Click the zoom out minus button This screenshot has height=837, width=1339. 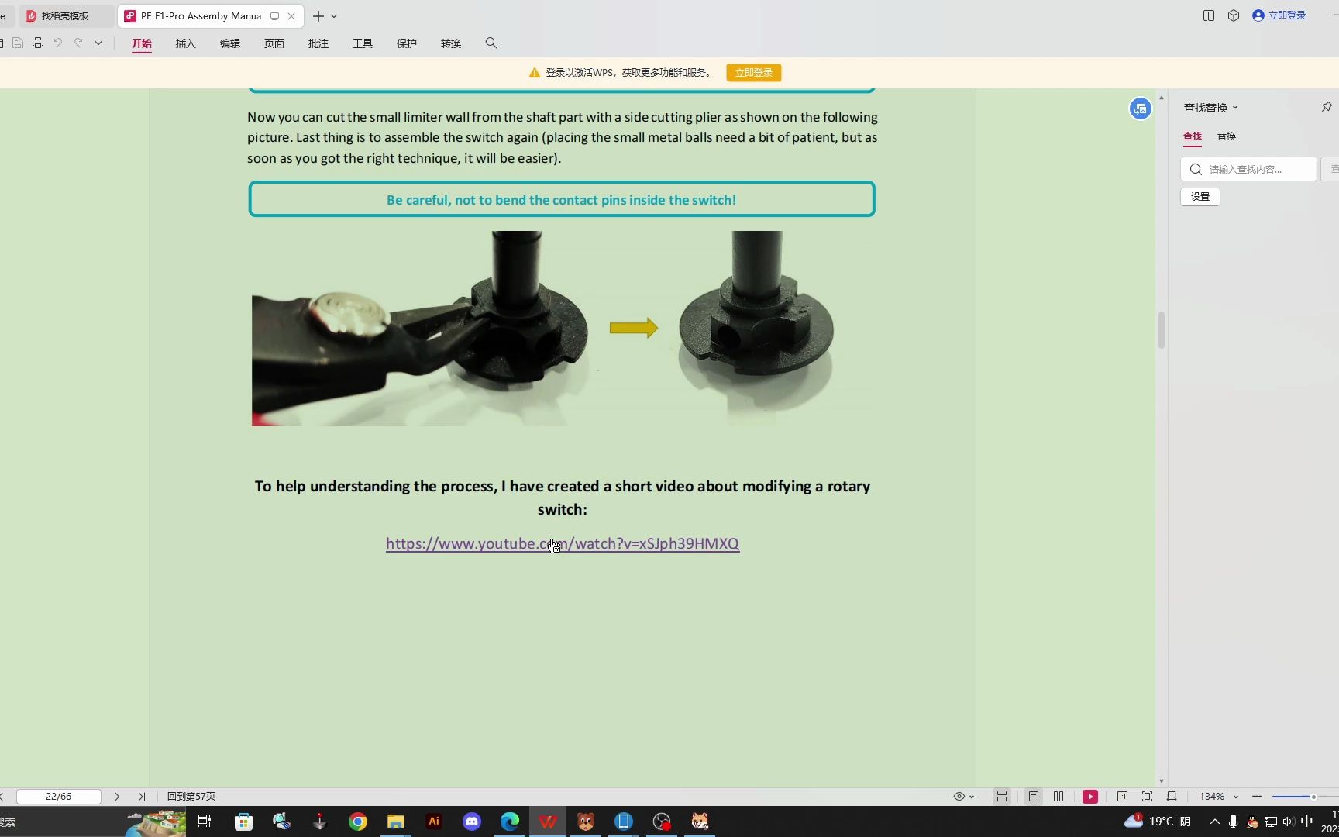1257,797
